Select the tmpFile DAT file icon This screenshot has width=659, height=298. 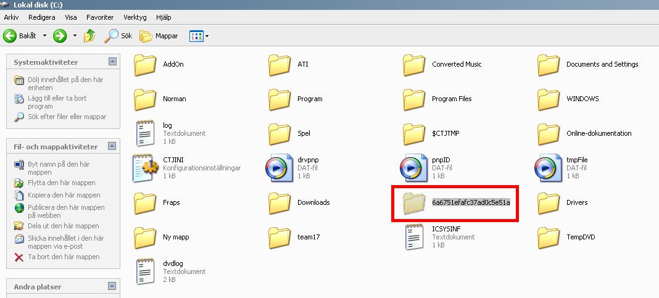(548, 168)
